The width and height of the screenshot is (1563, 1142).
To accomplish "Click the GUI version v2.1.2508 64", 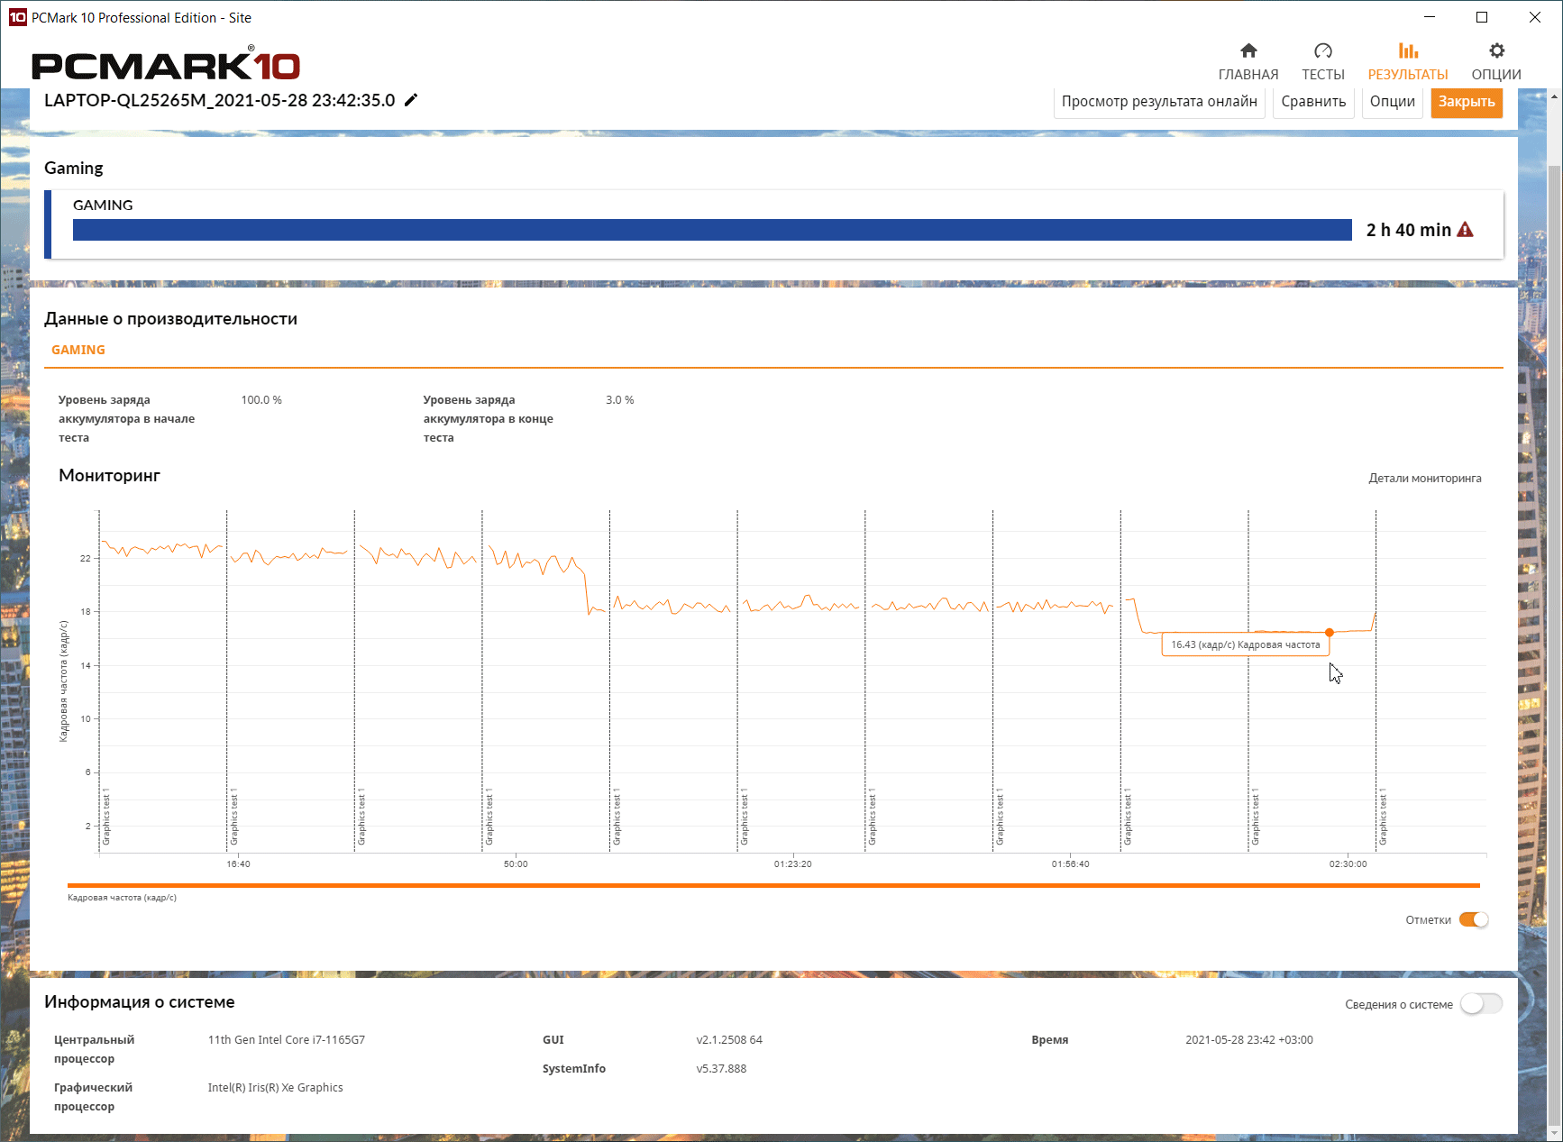I will coord(729,1039).
